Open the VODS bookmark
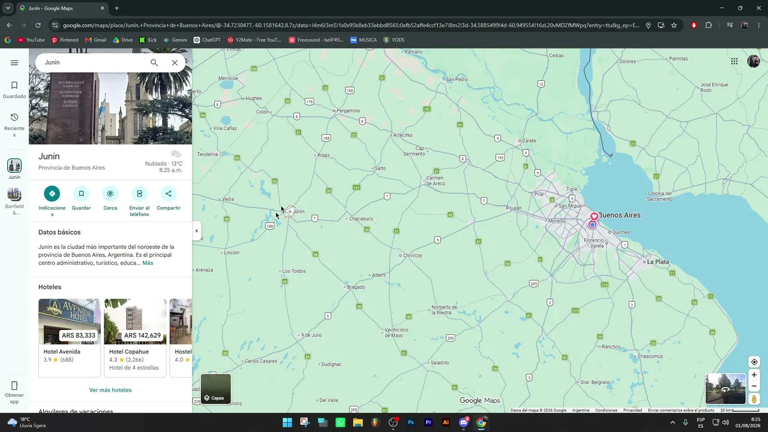Image resolution: width=768 pixels, height=432 pixels. click(x=394, y=40)
